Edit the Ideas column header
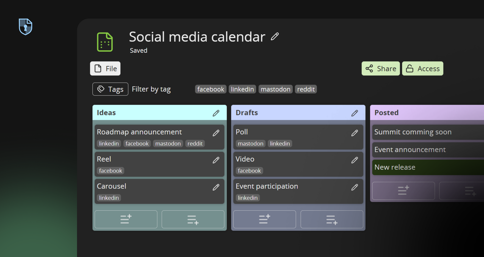 pos(216,113)
